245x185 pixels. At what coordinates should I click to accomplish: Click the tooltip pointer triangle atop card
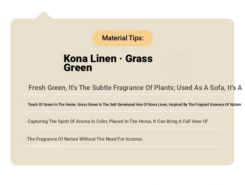[x=44, y=15]
